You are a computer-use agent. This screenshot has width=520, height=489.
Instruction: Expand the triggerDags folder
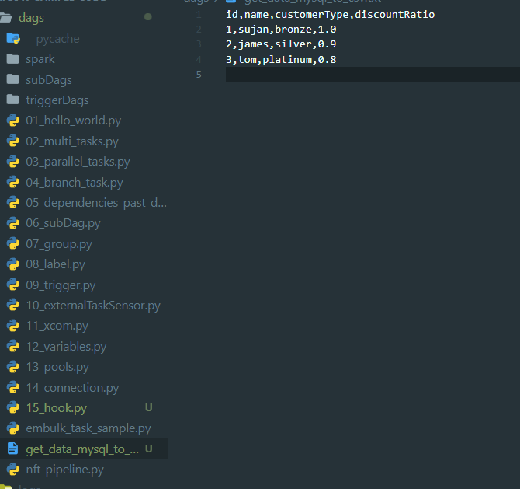(57, 100)
